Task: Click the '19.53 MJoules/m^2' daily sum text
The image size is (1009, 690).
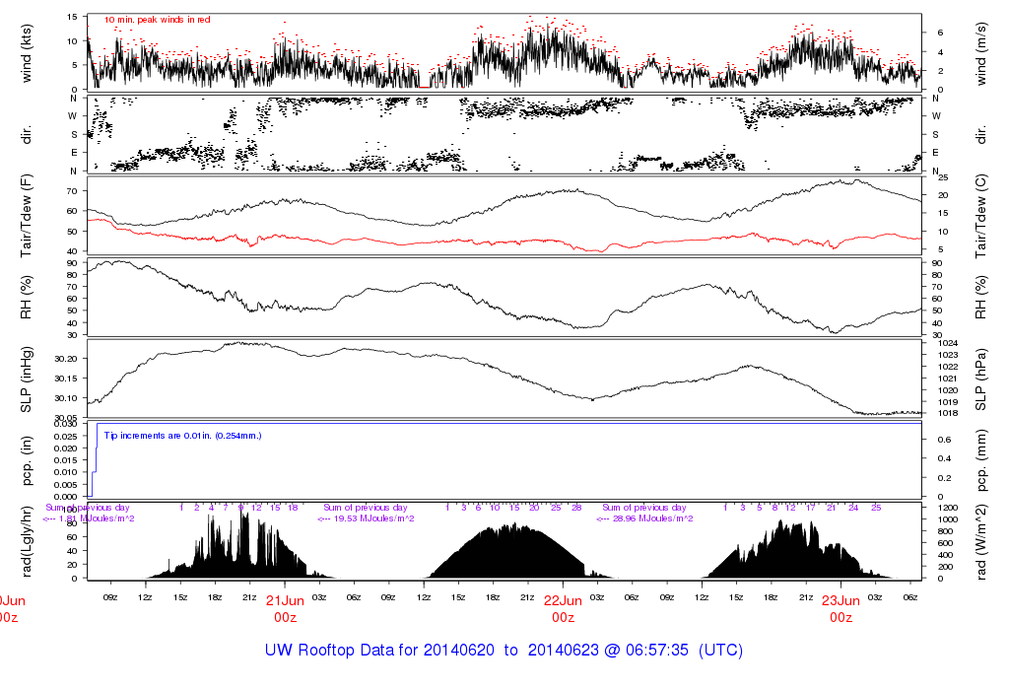Action: point(366,518)
